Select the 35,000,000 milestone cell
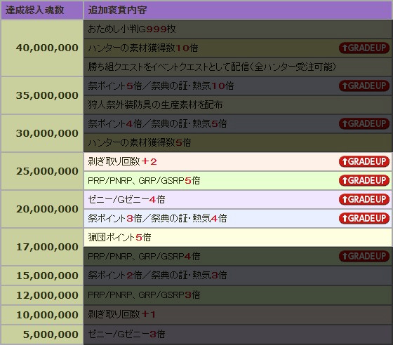393x345 pixels. pos(42,95)
